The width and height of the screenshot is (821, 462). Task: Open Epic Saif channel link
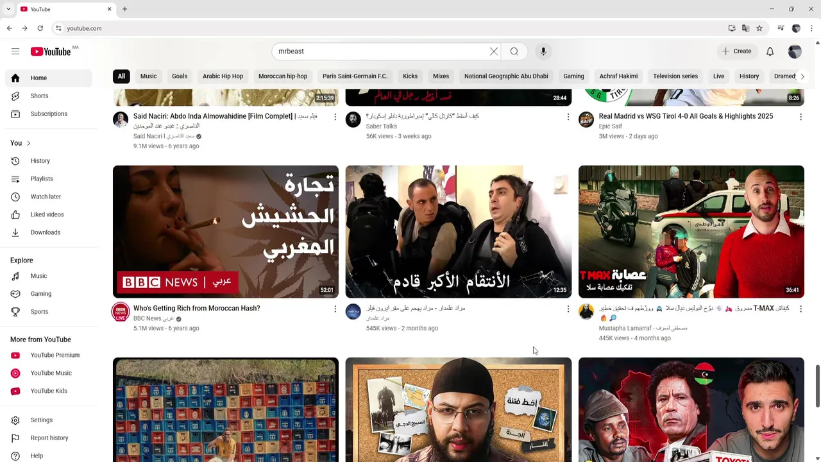coord(610,126)
